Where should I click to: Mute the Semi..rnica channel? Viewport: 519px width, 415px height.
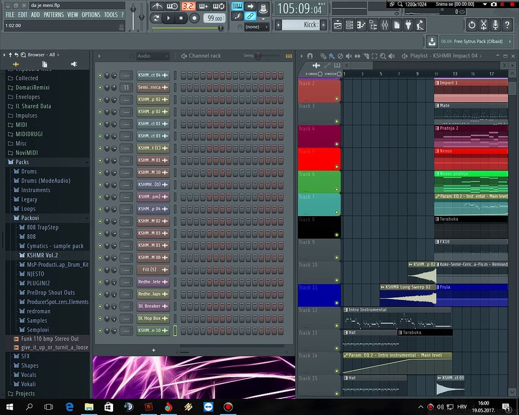click(100, 88)
